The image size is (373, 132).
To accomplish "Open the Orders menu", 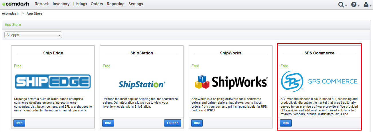I will coord(97,4).
